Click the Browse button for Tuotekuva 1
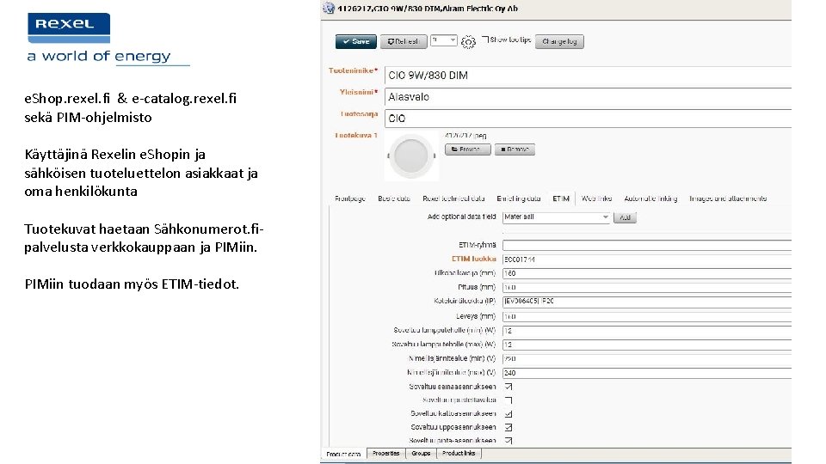 [468, 150]
